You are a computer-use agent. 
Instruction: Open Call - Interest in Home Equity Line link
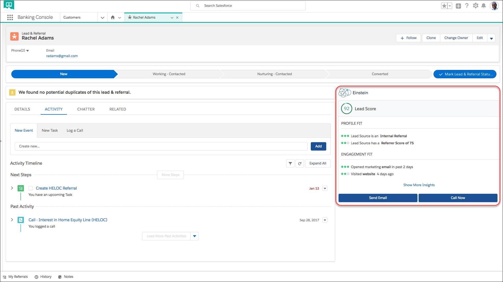tap(68, 220)
